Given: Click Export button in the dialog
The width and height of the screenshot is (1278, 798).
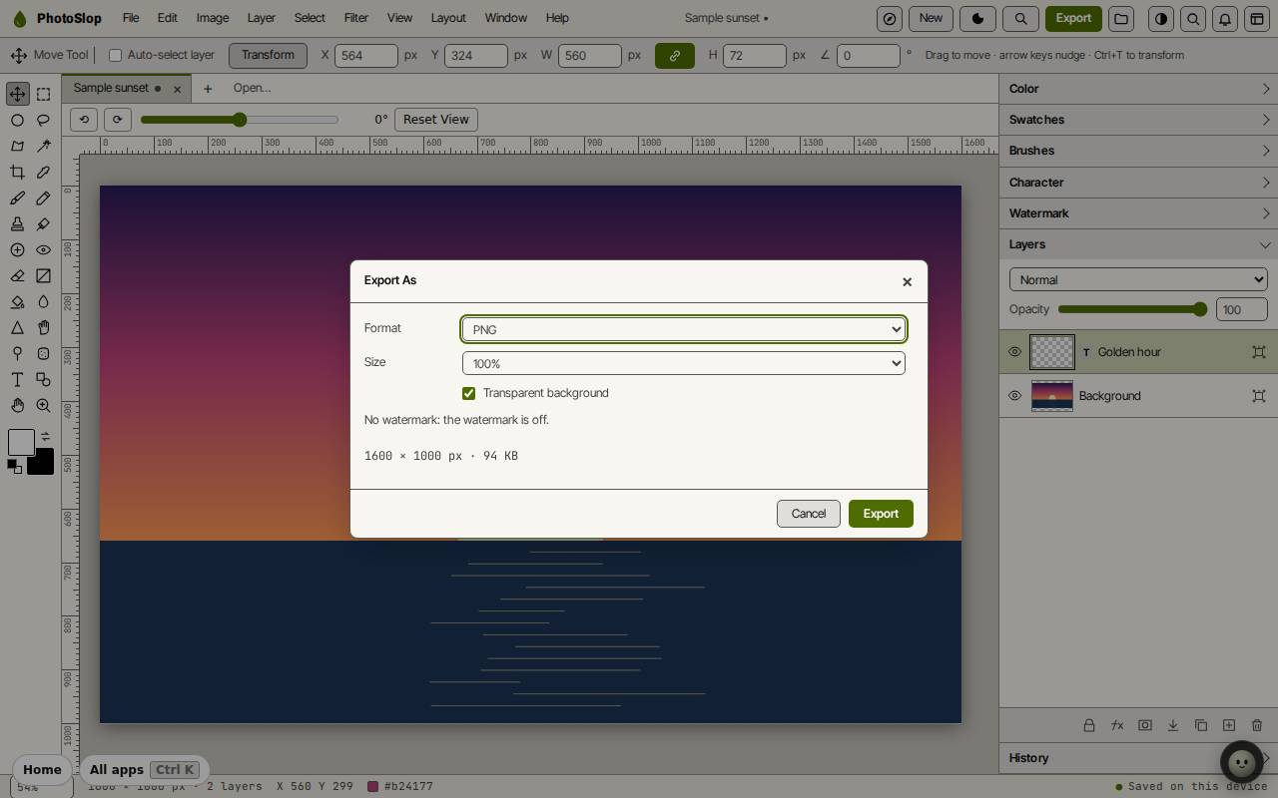Looking at the screenshot, I should click(x=881, y=514).
